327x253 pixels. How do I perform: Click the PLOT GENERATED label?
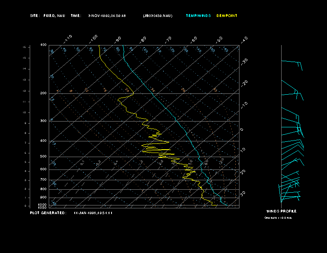tap(48, 212)
